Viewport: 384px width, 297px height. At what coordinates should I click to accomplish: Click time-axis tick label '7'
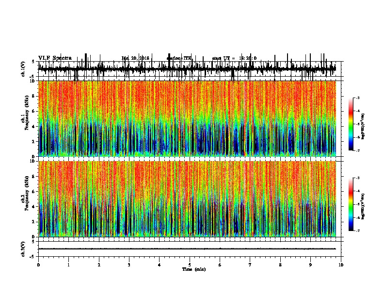[250, 265]
